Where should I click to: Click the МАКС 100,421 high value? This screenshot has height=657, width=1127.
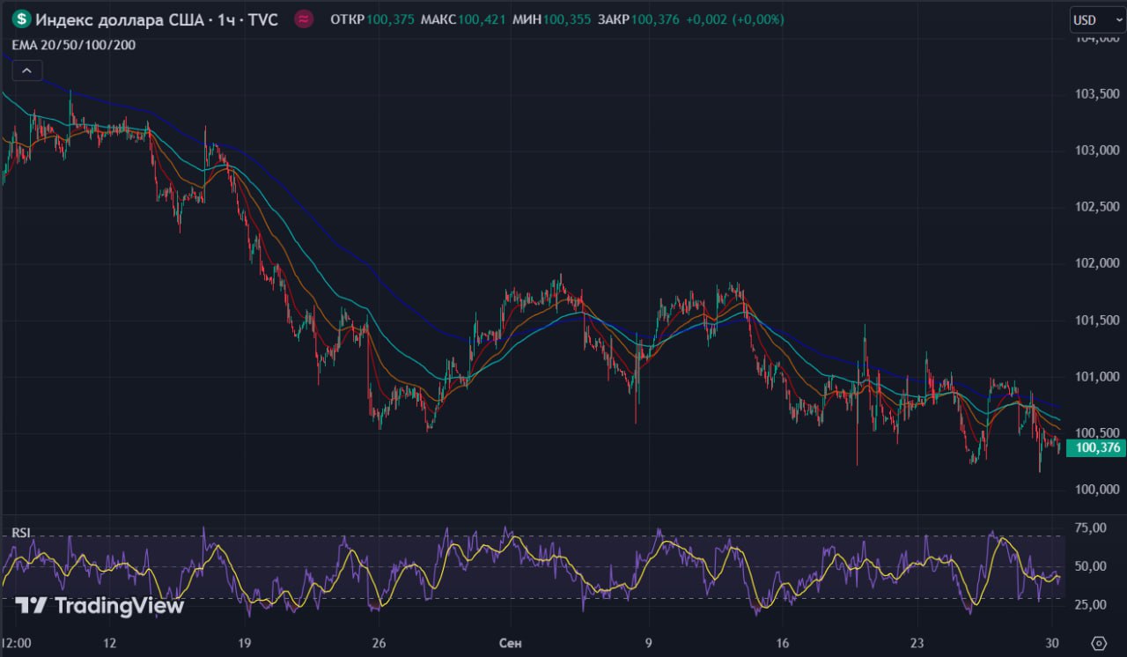point(463,19)
